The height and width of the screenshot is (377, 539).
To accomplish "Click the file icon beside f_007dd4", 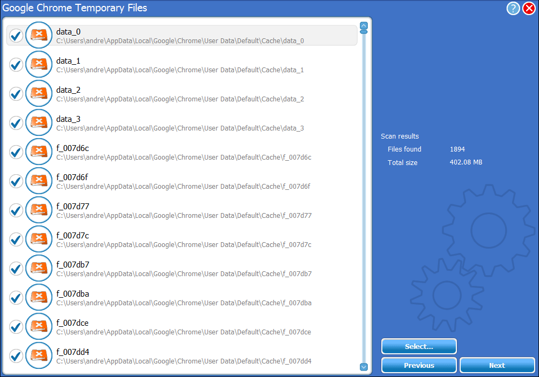I will tap(39, 355).
